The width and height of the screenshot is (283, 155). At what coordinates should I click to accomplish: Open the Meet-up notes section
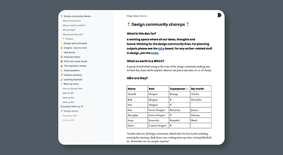click(70, 84)
